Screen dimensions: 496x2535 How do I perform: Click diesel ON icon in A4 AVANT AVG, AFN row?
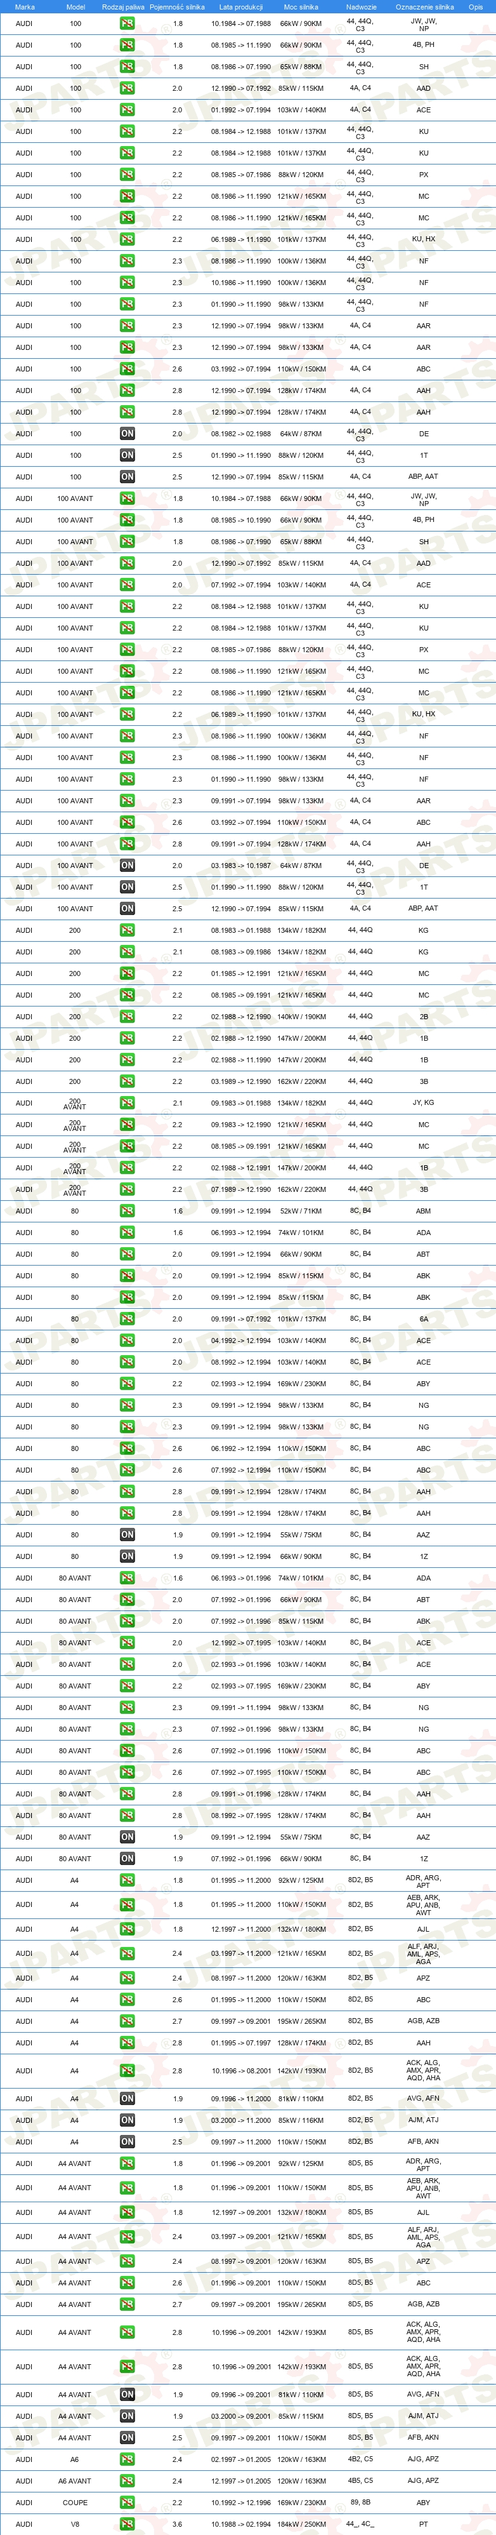pyautogui.click(x=127, y=2393)
